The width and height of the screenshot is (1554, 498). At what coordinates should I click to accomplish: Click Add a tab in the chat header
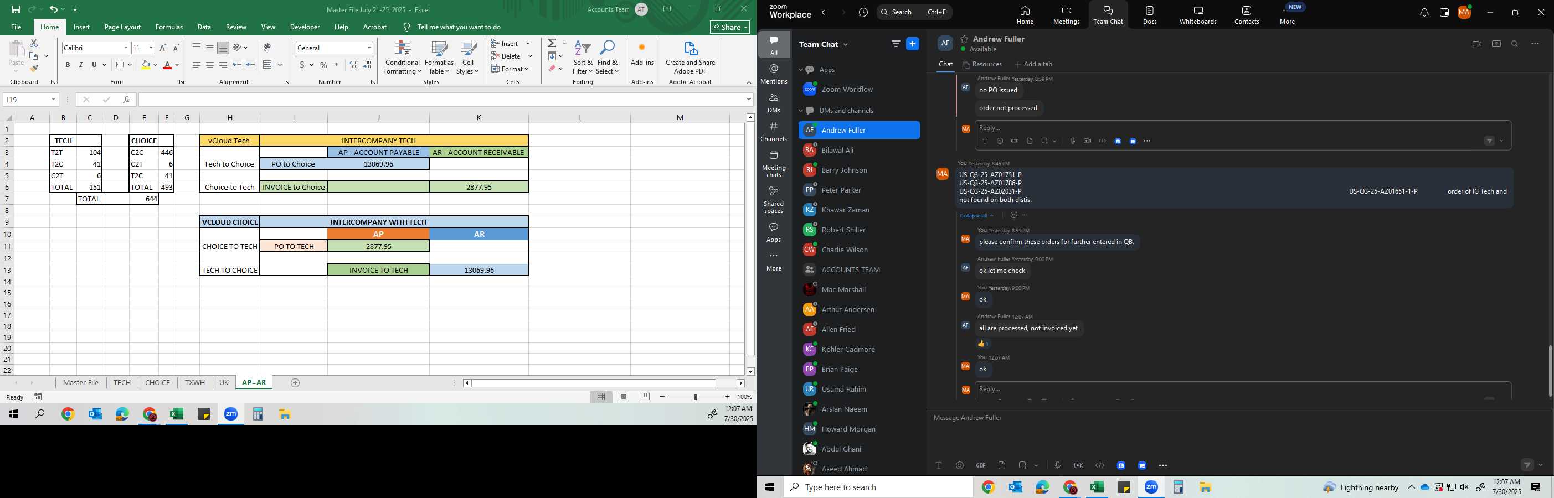coord(1033,65)
